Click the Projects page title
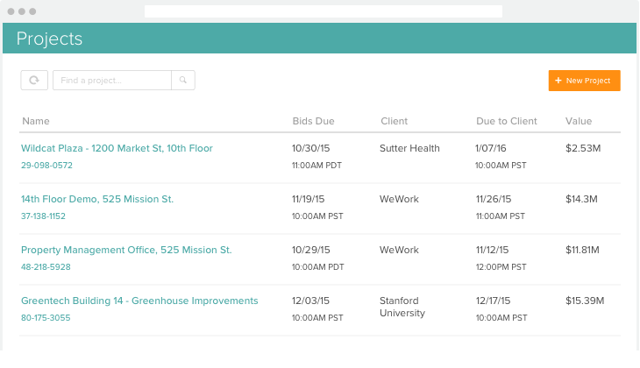 click(x=49, y=39)
